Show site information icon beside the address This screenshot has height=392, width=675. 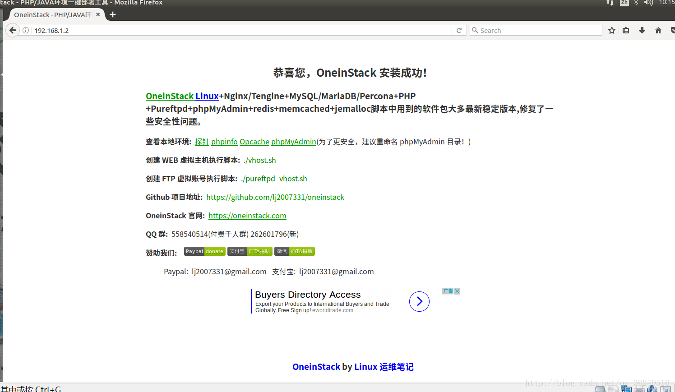tap(26, 30)
